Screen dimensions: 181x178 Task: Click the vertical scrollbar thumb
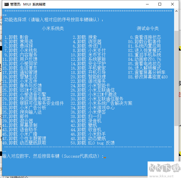click(x=176, y=78)
